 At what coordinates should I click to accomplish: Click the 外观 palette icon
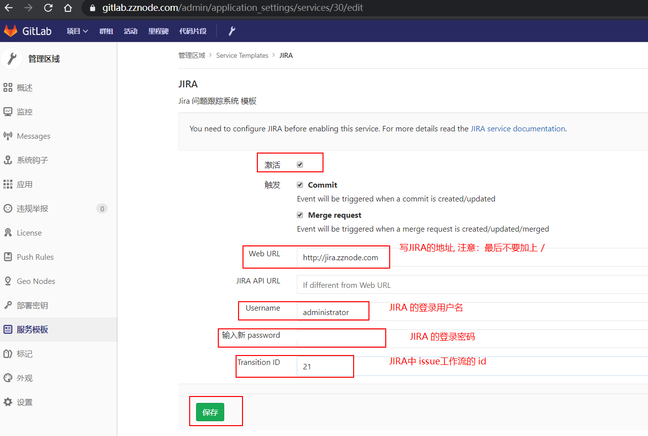click(8, 378)
